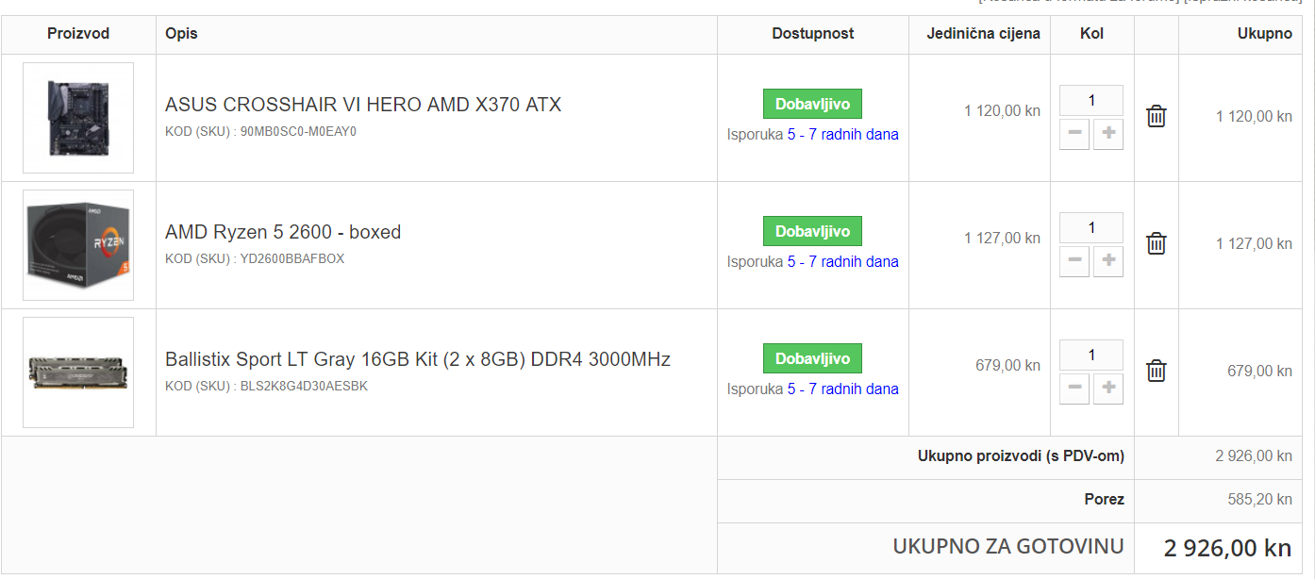Decrease ASUS motherboard quantity with minus
Screen dimensions: 1315x579
pyautogui.click(x=1074, y=134)
